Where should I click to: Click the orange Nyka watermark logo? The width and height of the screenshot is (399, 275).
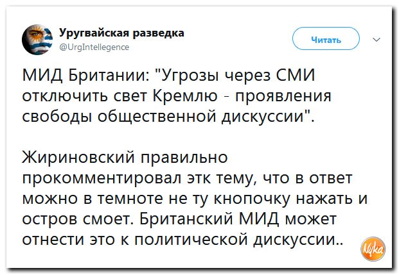[373, 249]
